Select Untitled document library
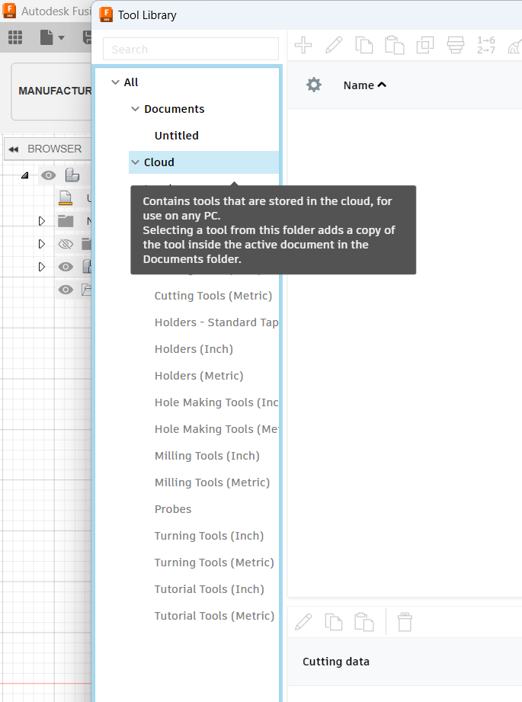The width and height of the screenshot is (522, 702). (176, 136)
